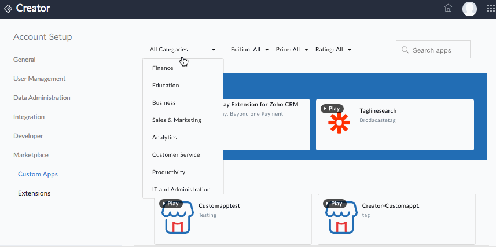Click the Taglinesearch red asterisk logo
Image resolution: width=496 pixels, height=247 pixels.
point(339,123)
